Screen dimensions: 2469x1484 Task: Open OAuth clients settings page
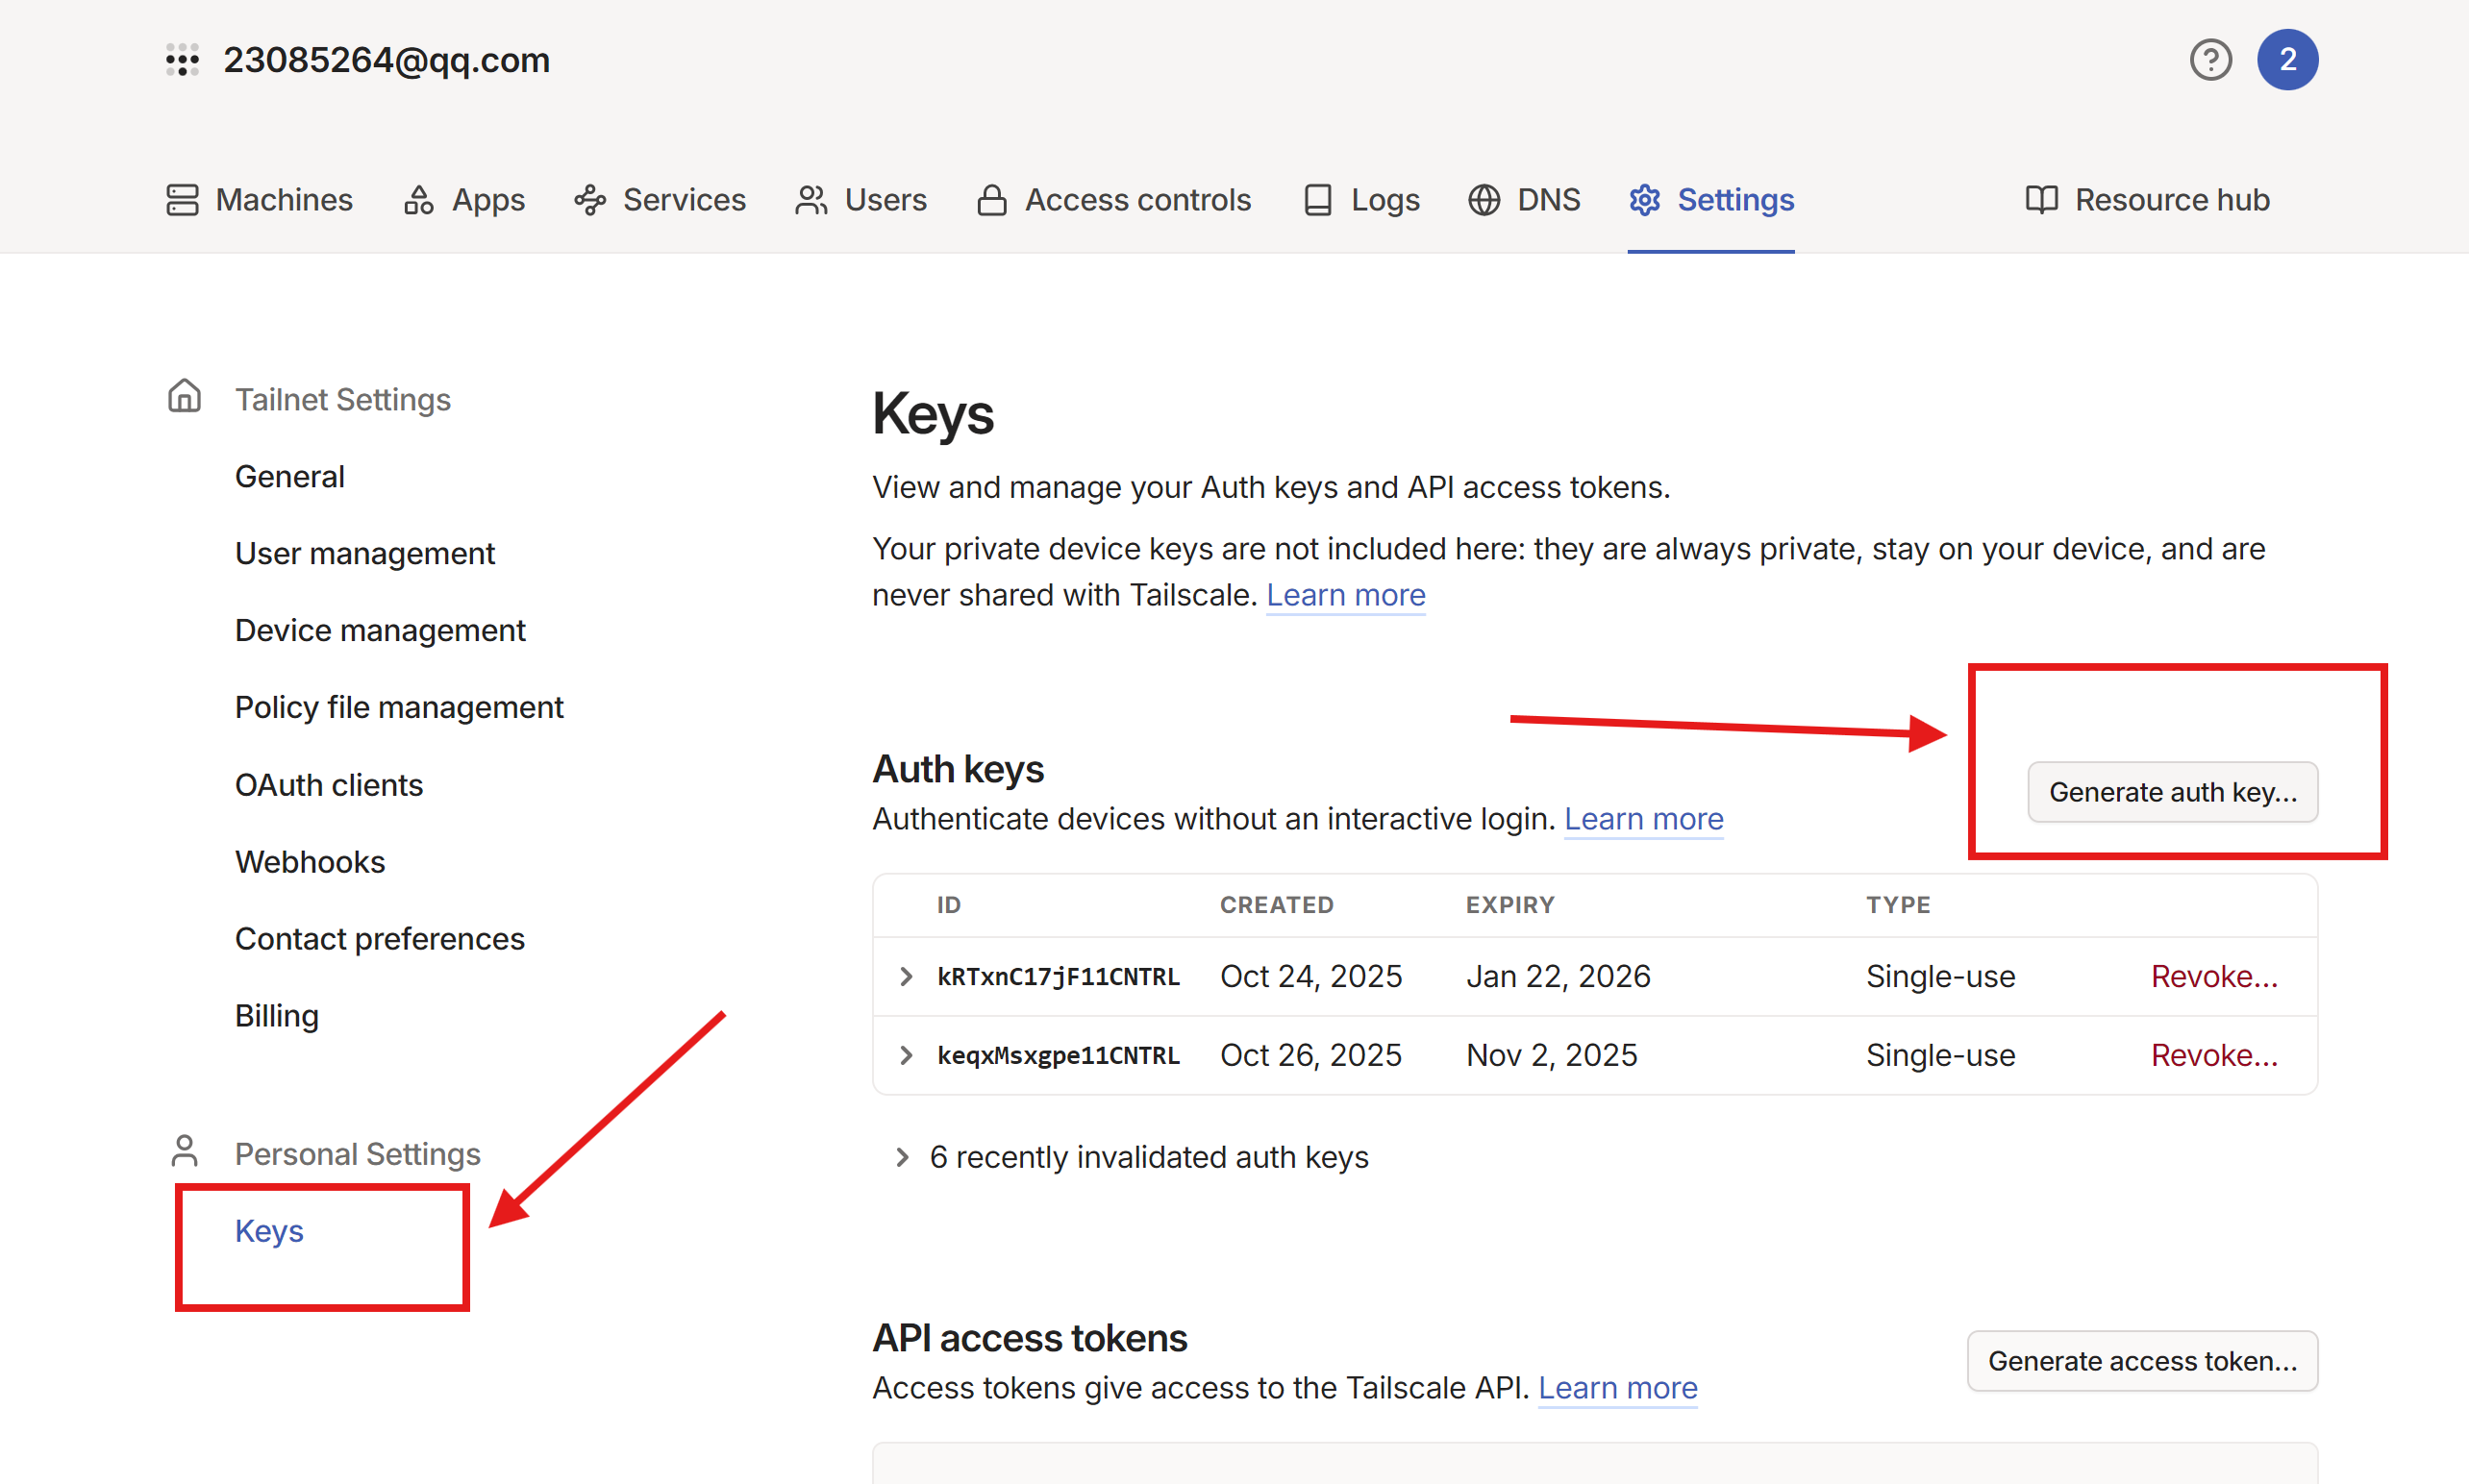click(329, 785)
